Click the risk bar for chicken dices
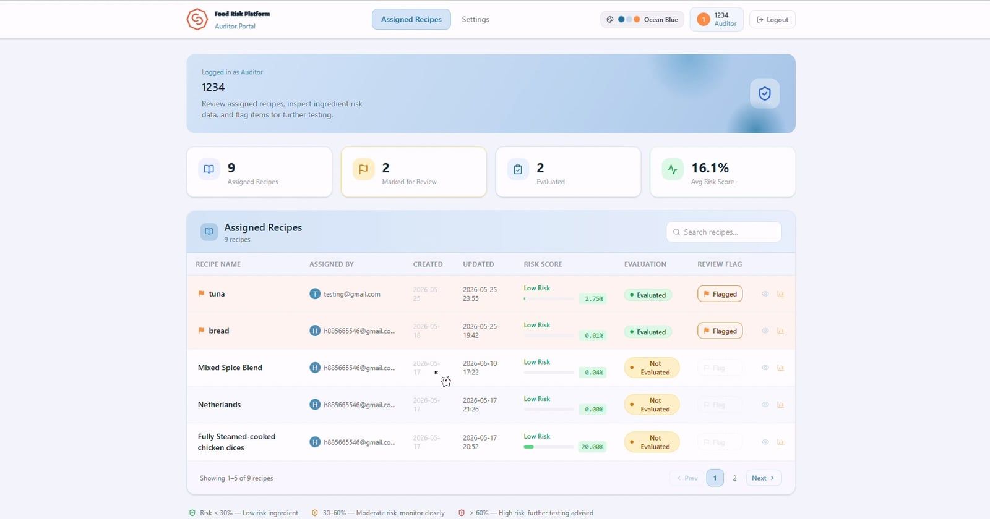Image resolution: width=990 pixels, height=519 pixels. pos(549,447)
